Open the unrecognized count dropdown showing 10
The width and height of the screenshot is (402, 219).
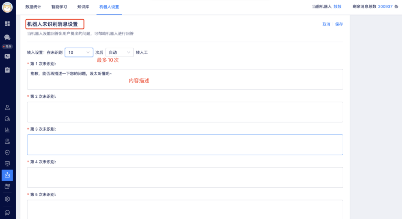pyautogui.click(x=79, y=52)
